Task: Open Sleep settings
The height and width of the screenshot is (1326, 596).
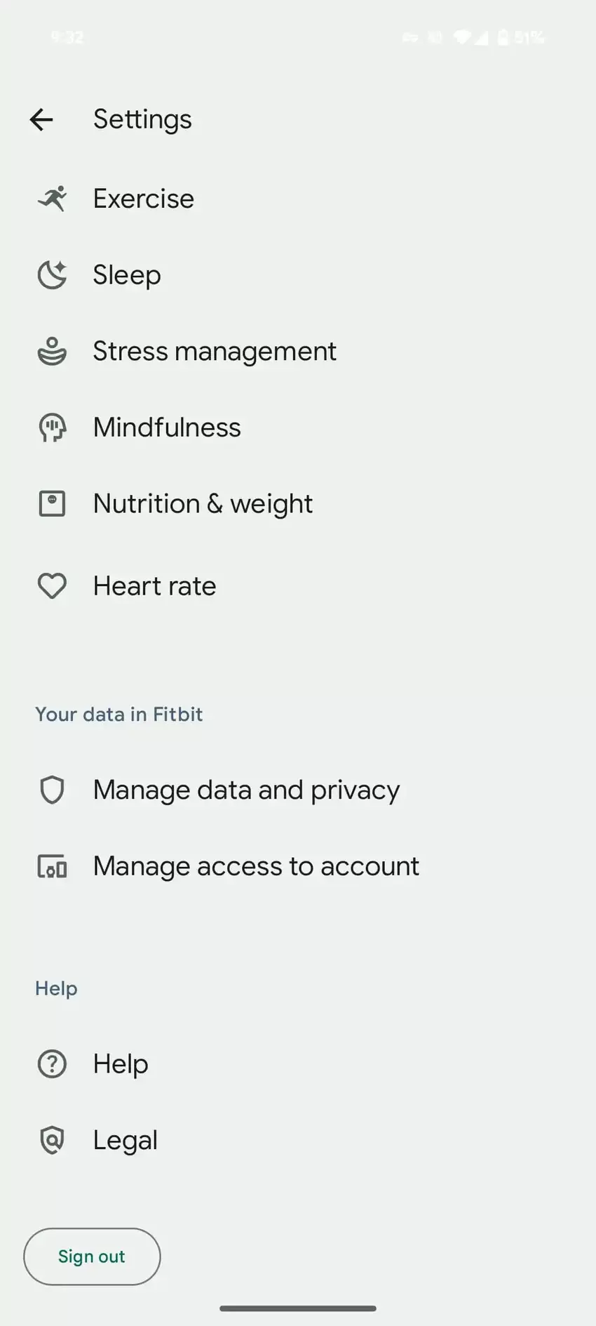Action: click(127, 275)
